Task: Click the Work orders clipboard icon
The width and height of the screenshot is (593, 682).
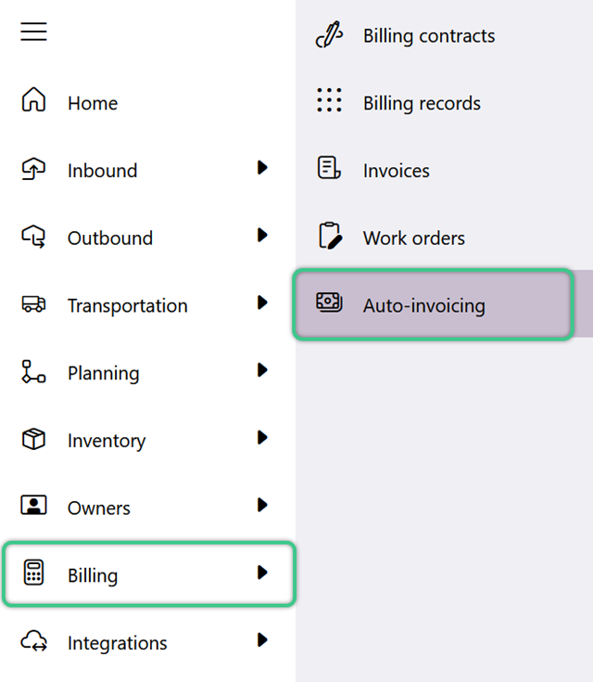Action: pyautogui.click(x=330, y=236)
